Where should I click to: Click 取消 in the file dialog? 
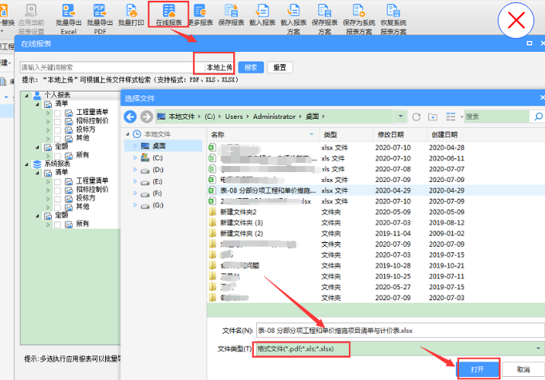(x=523, y=369)
